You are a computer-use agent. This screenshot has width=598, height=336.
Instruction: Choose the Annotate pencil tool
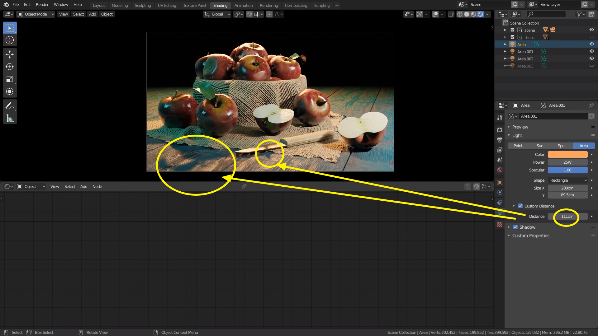tap(10, 106)
